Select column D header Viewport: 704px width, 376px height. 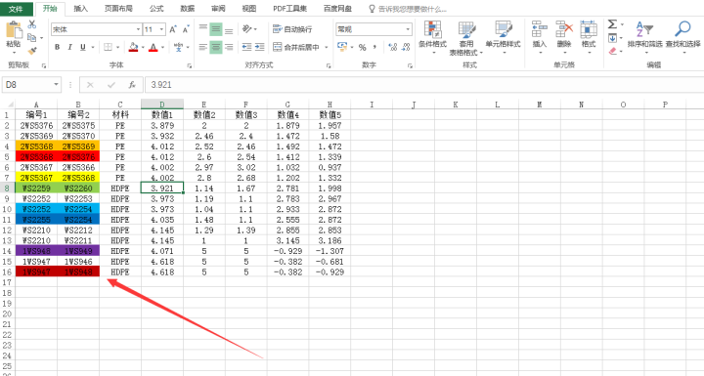(x=162, y=104)
